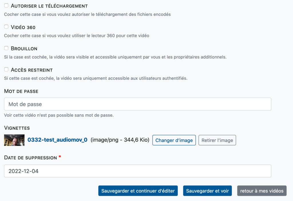Viewport: 293px width, 201px height.
Task: Click into the Mot de passe field
Action: pos(138,104)
